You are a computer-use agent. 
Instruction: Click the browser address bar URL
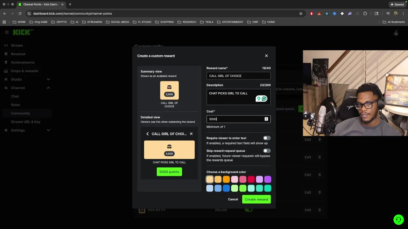point(73,14)
